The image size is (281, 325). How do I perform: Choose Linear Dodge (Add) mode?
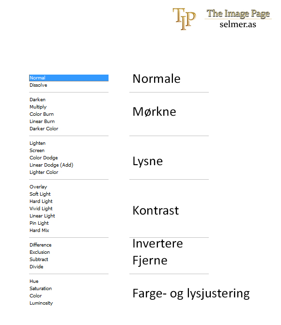(51, 165)
